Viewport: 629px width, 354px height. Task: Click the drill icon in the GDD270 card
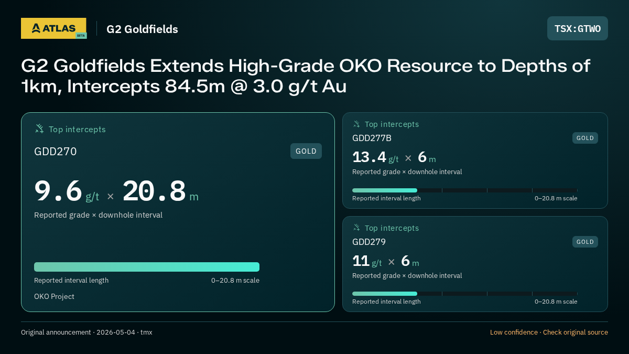[x=39, y=128]
